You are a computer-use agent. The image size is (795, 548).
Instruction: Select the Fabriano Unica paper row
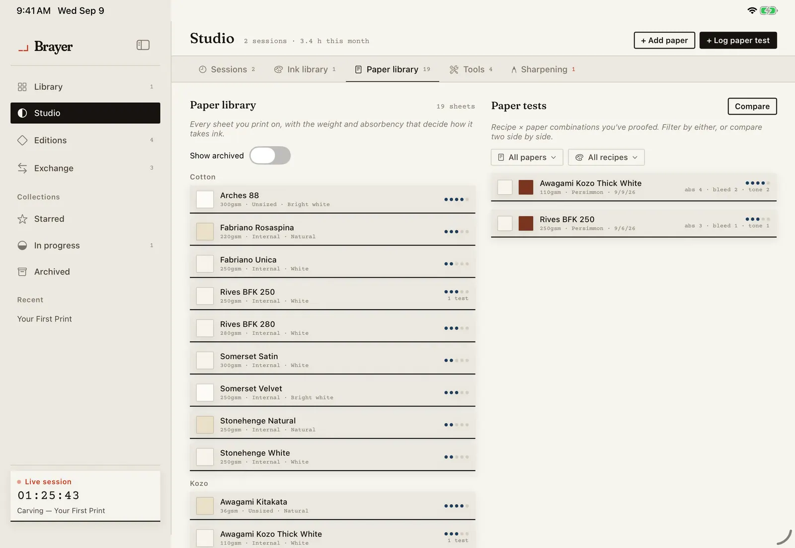coord(332,264)
